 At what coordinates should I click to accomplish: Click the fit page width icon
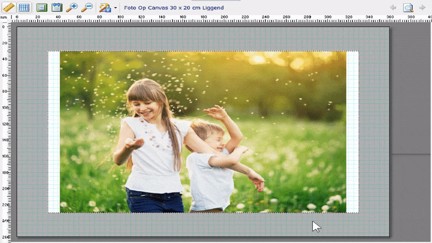pyautogui.click(x=57, y=8)
